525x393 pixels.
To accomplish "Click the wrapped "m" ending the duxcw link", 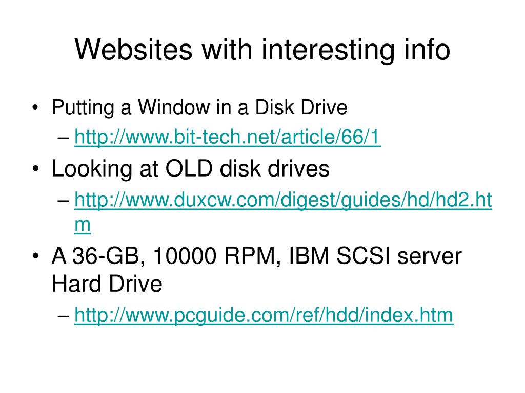I will pos(83,225).
